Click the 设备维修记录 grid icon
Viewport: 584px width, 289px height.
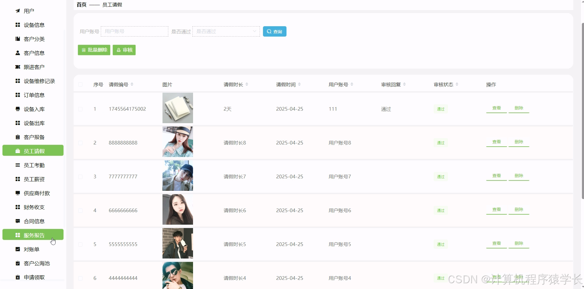pyautogui.click(x=18, y=81)
